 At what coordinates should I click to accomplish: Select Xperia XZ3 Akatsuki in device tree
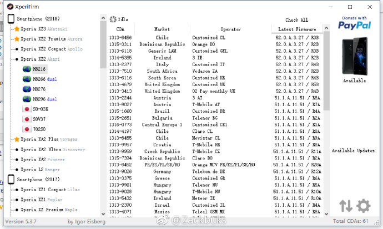pos(44,29)
